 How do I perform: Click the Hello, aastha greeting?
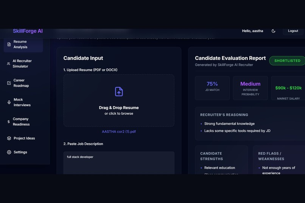click(252, 31)
